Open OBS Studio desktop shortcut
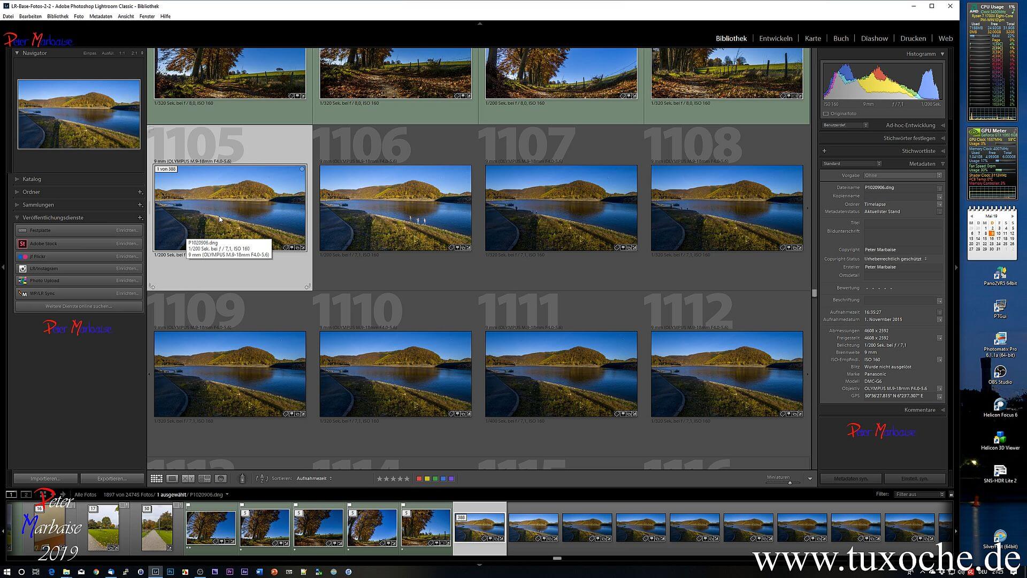Screen dimensions: 1027x578 [x=1000, y=374]
